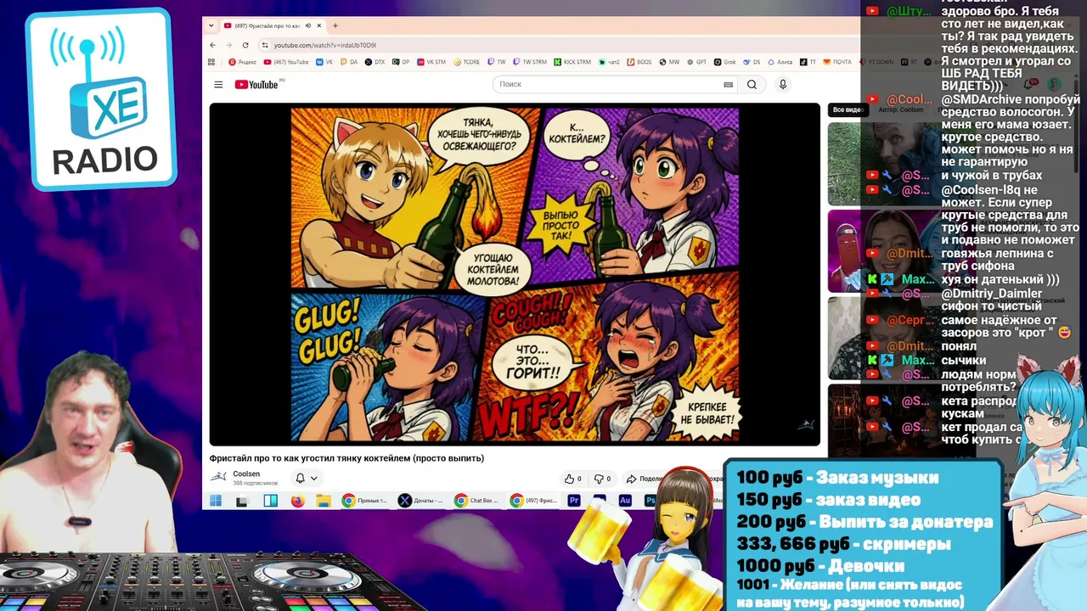Open the on-screen keyboard in YouTube search

(x=728, y=84)
